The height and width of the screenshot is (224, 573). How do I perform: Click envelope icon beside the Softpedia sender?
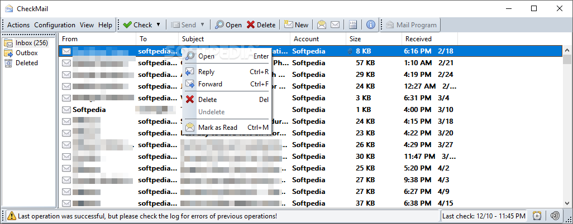coord(66,110)
